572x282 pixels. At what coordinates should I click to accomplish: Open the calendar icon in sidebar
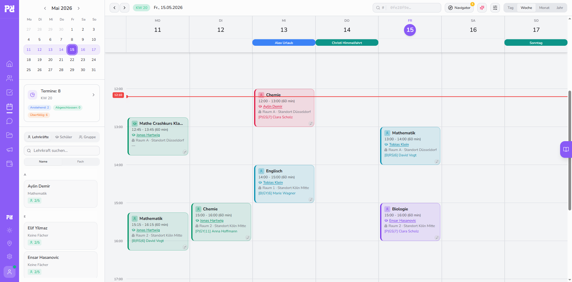coord(10,107)
